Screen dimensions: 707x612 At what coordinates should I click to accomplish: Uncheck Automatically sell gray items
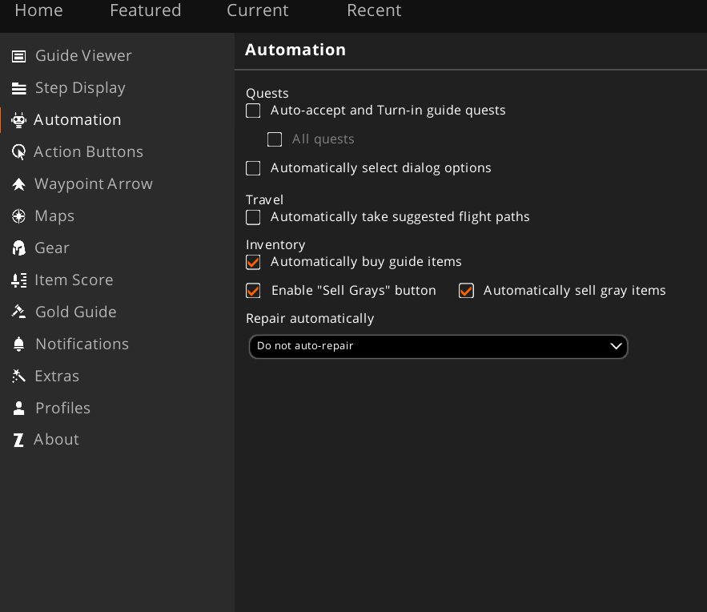point(466,291)
